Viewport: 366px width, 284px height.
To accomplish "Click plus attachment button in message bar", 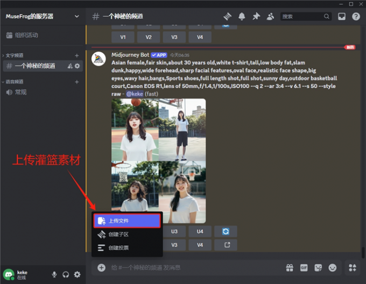I will [x=101, y=267].
